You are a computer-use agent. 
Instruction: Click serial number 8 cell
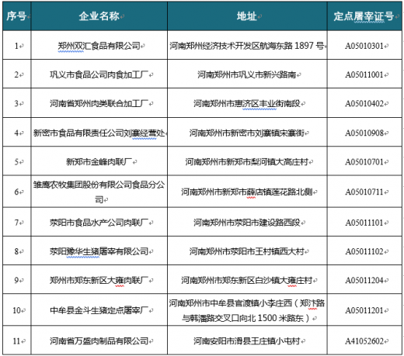tap(17, 251)
